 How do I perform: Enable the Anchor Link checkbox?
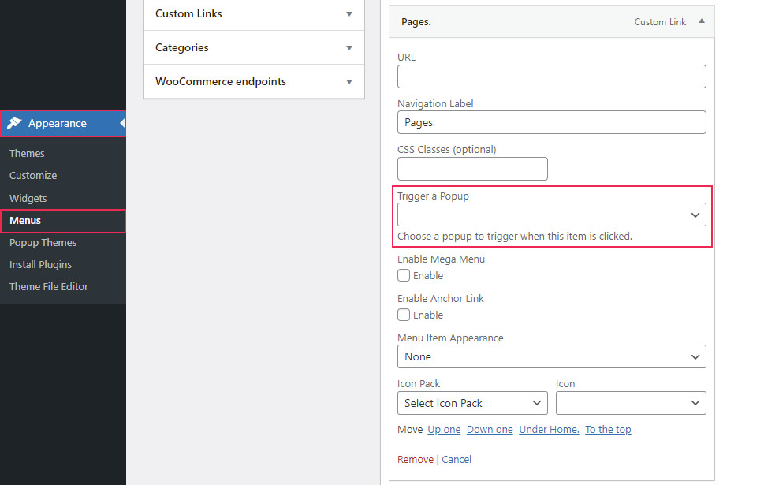(404, 315)
